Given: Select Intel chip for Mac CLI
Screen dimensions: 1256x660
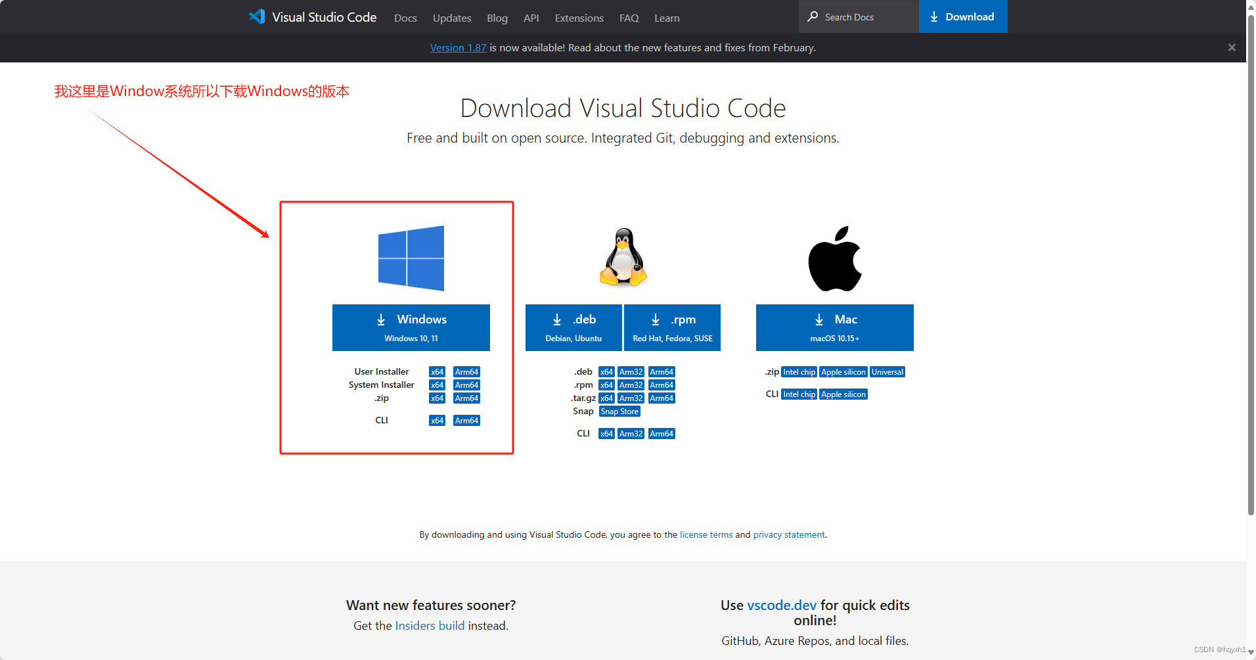Looking at the screenshot, I should 799,394.
